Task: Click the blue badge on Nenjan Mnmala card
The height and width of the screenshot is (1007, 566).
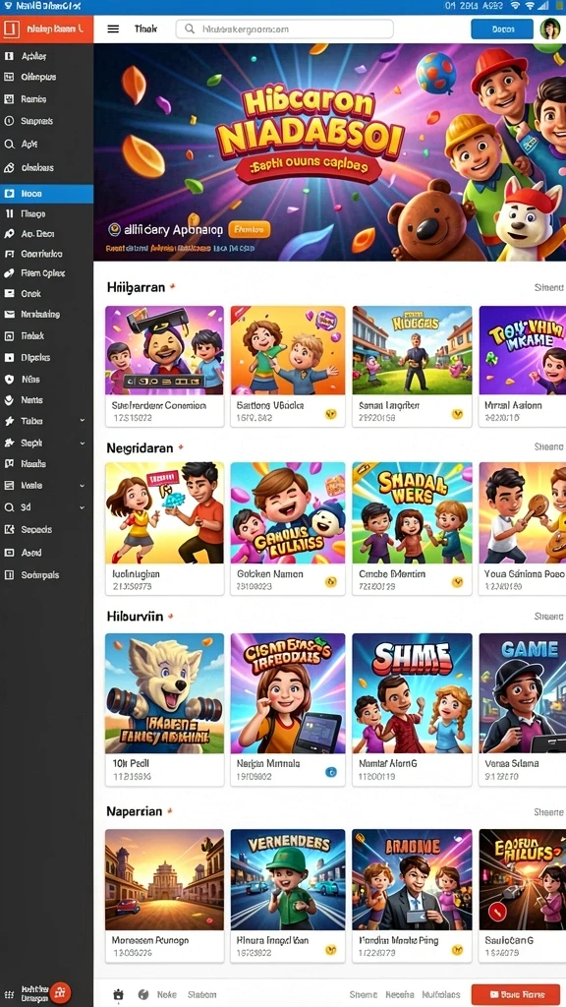Action: click(331, 773)
